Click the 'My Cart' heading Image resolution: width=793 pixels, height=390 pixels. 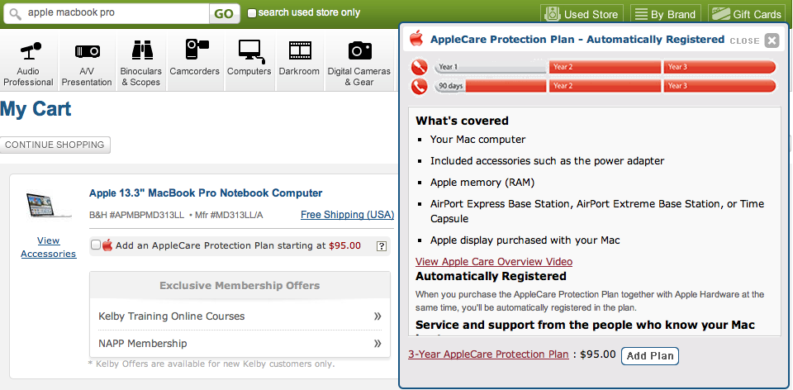tap(36, 109)
